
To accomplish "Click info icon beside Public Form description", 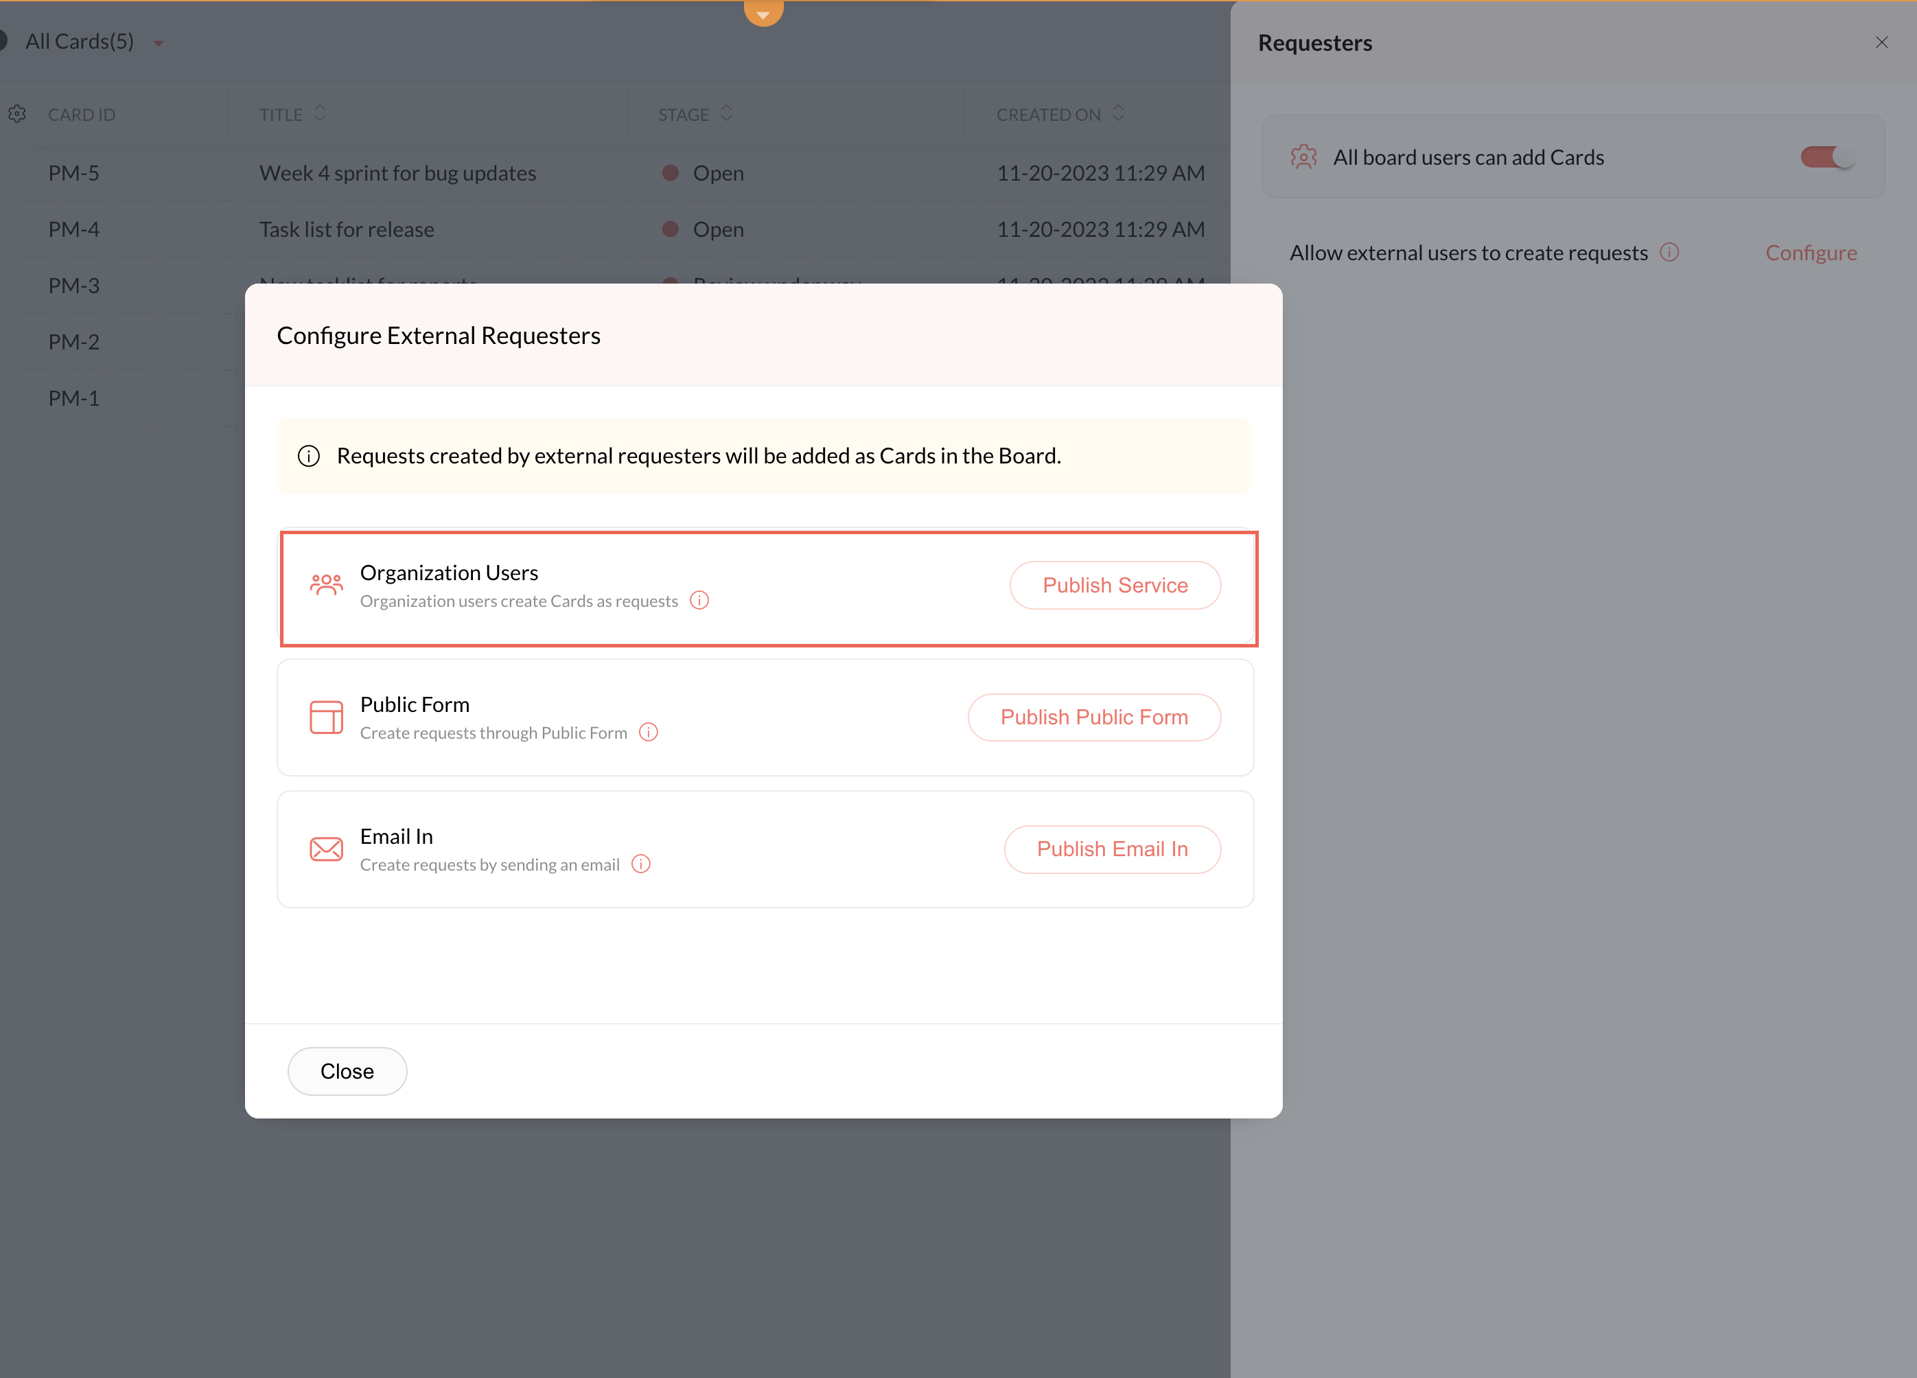I will (x=649, y=732).
